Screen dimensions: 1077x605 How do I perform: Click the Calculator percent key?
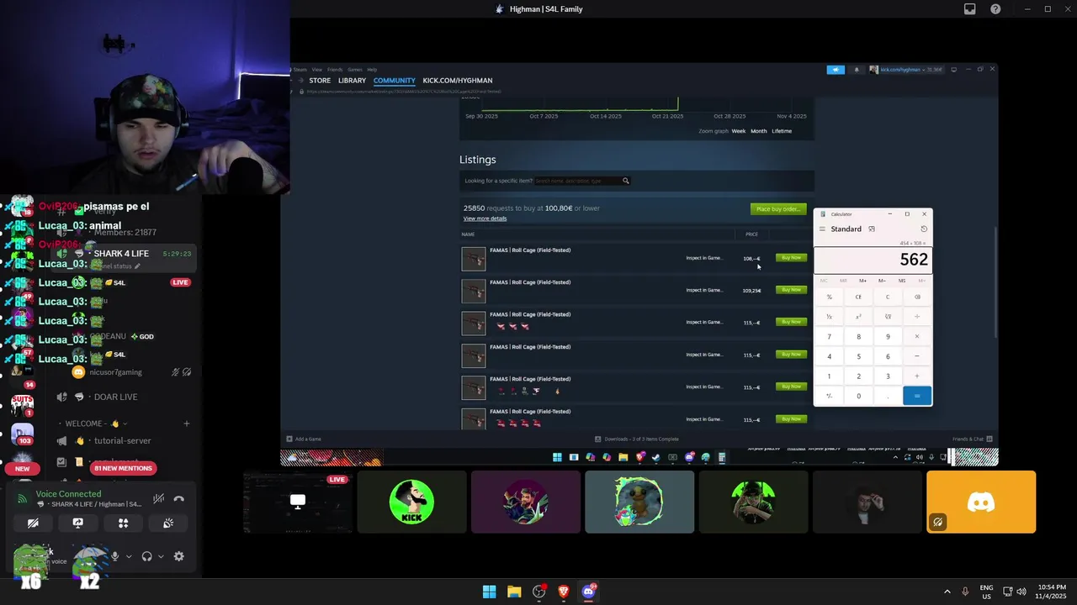pyautogui.click(x=829, y=297)
